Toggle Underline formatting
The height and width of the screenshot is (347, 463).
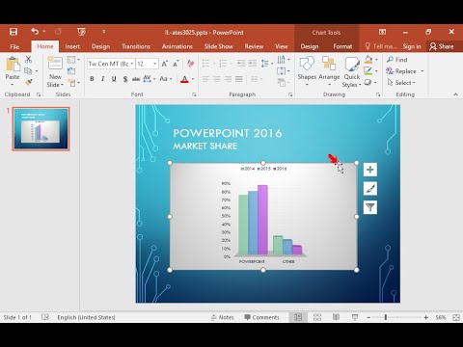coord(114,79)
